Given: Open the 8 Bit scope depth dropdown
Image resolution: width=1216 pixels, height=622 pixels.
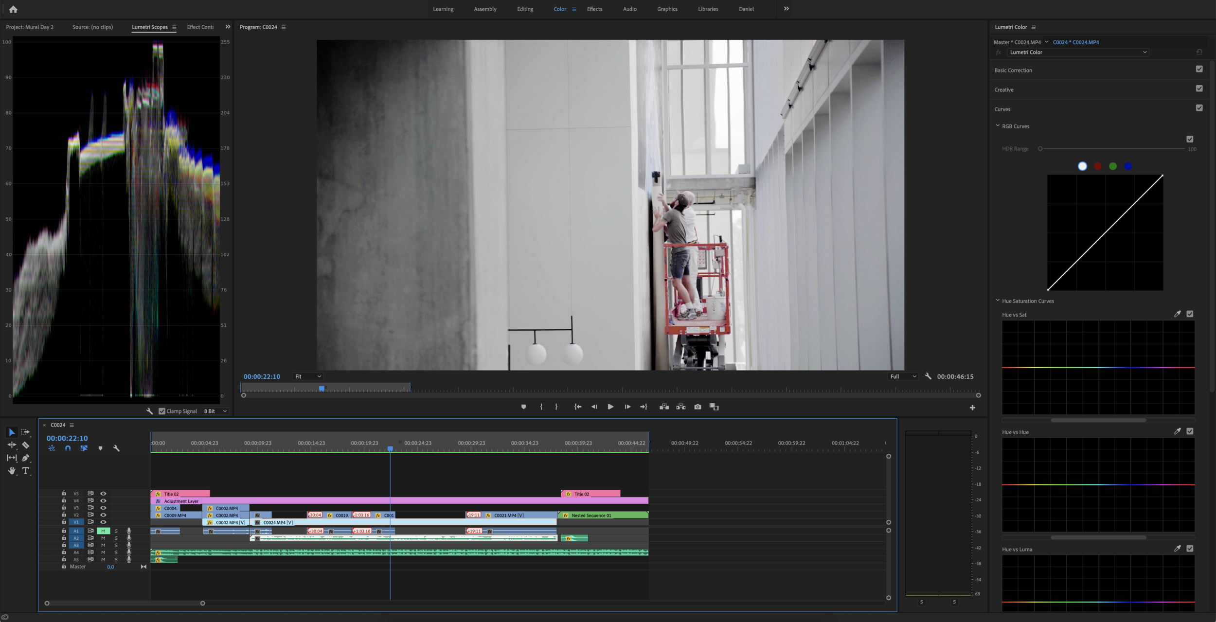Looking at the screenshot, I should (215, 411).
